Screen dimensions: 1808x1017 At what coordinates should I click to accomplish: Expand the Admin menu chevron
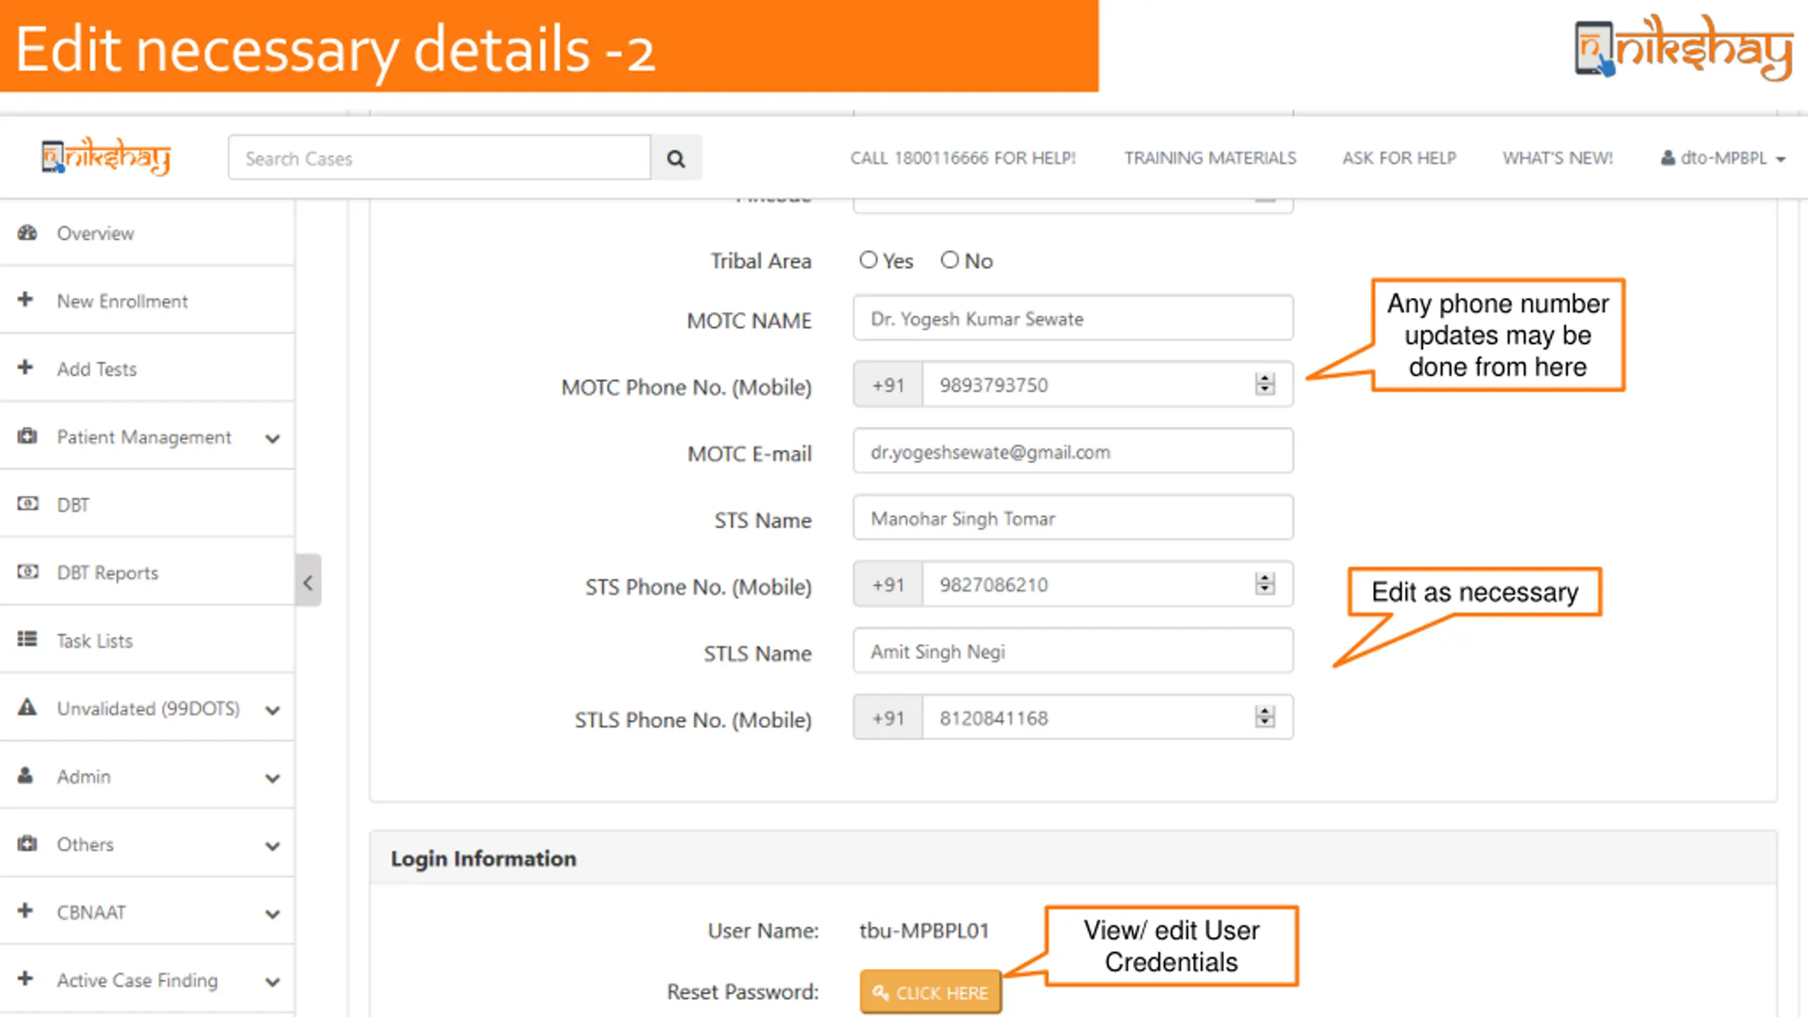pyautogui.click(x=273, y=778)
